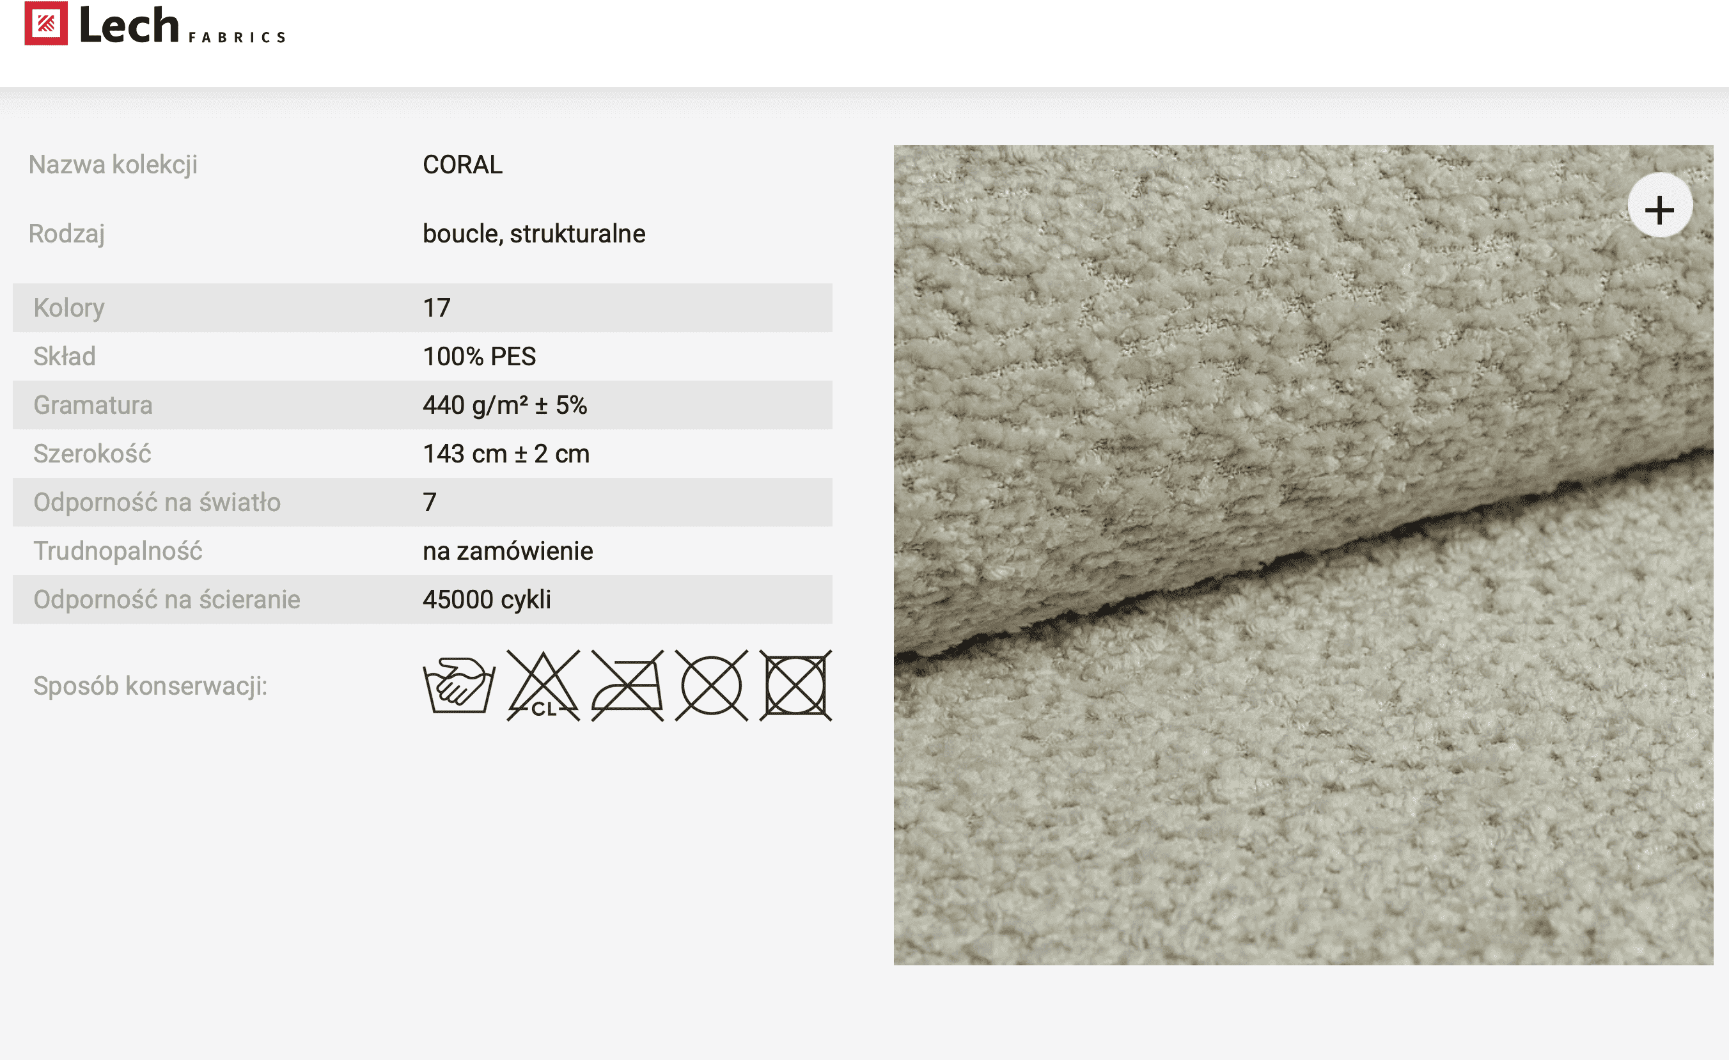Click the red Lech logo emblem
1729x1060 pixels.
[x=46, y=23]
